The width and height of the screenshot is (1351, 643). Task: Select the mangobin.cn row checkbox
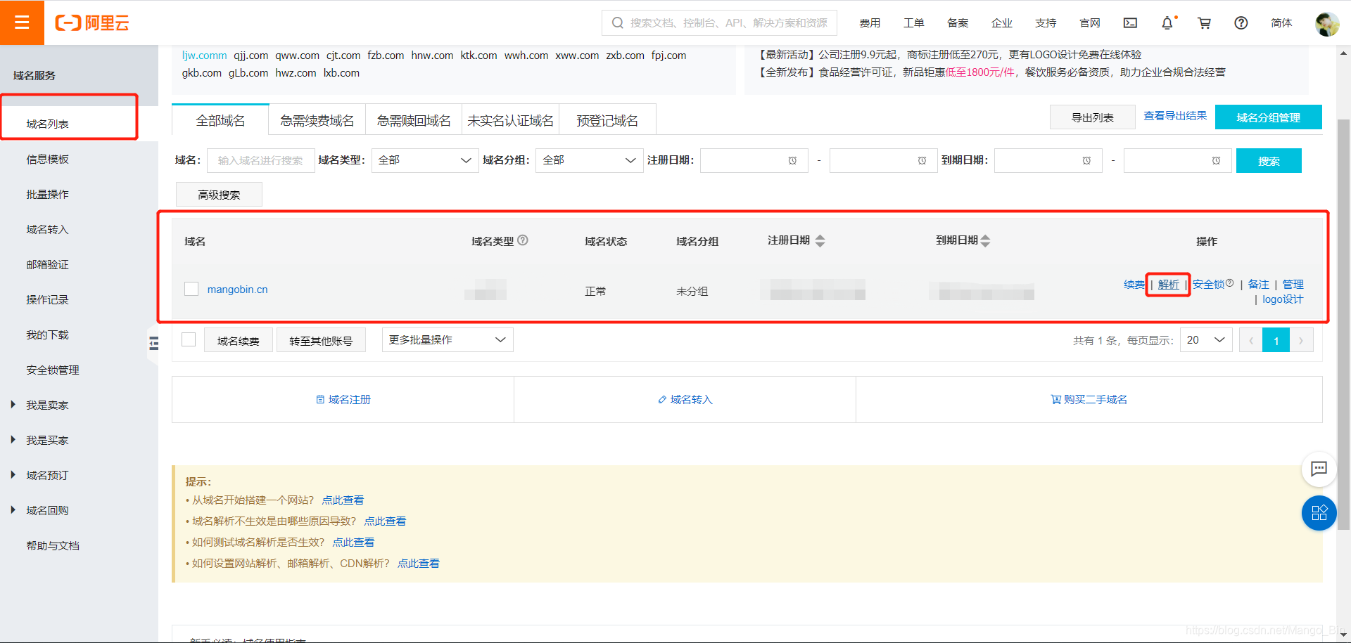tap(191, 289)
